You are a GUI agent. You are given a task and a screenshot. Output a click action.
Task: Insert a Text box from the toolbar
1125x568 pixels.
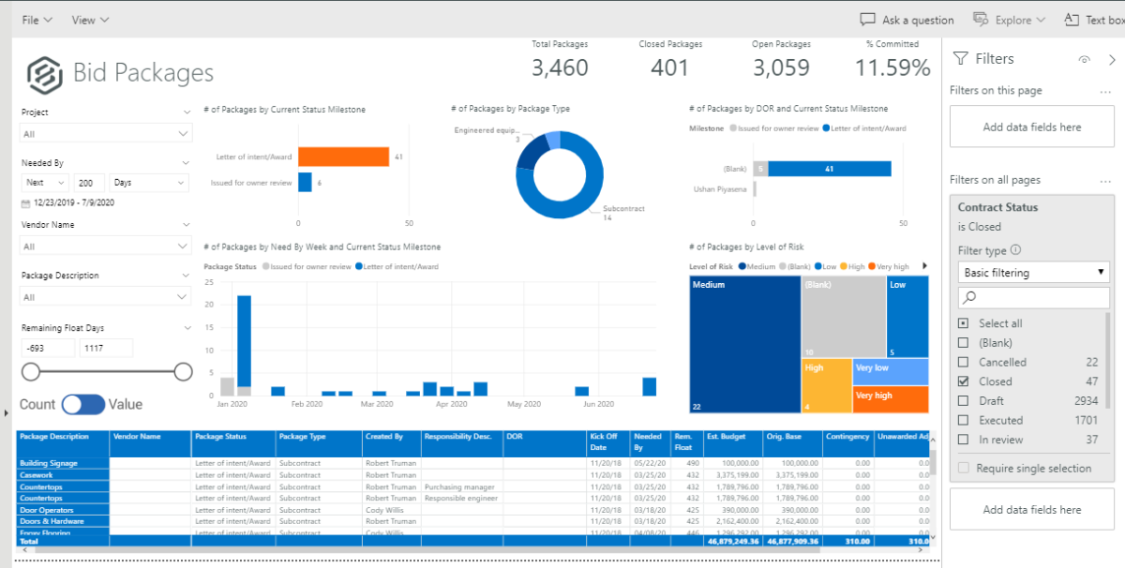pyautogui.click(x=1093, y=20)
